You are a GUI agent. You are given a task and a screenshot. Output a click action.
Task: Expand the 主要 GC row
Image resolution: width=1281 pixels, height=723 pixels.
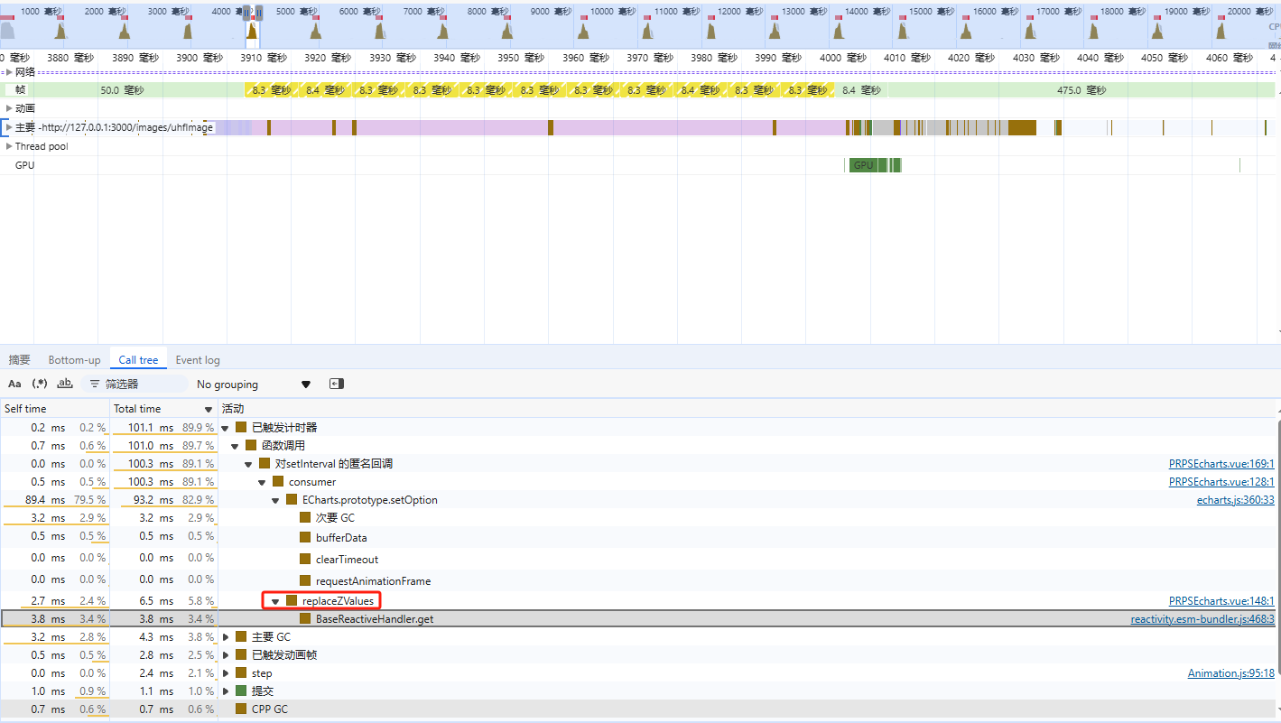click(x=227, y=637)
